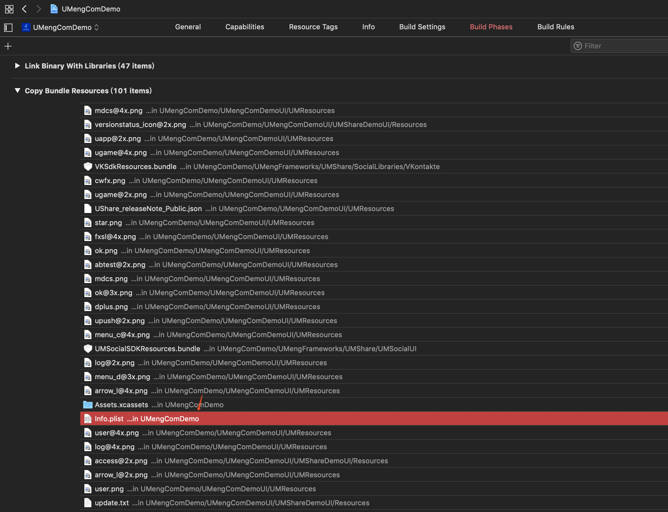Select the mdcs.png row
The height and width of the screenshot is (512, 668).
coord(374,279)
